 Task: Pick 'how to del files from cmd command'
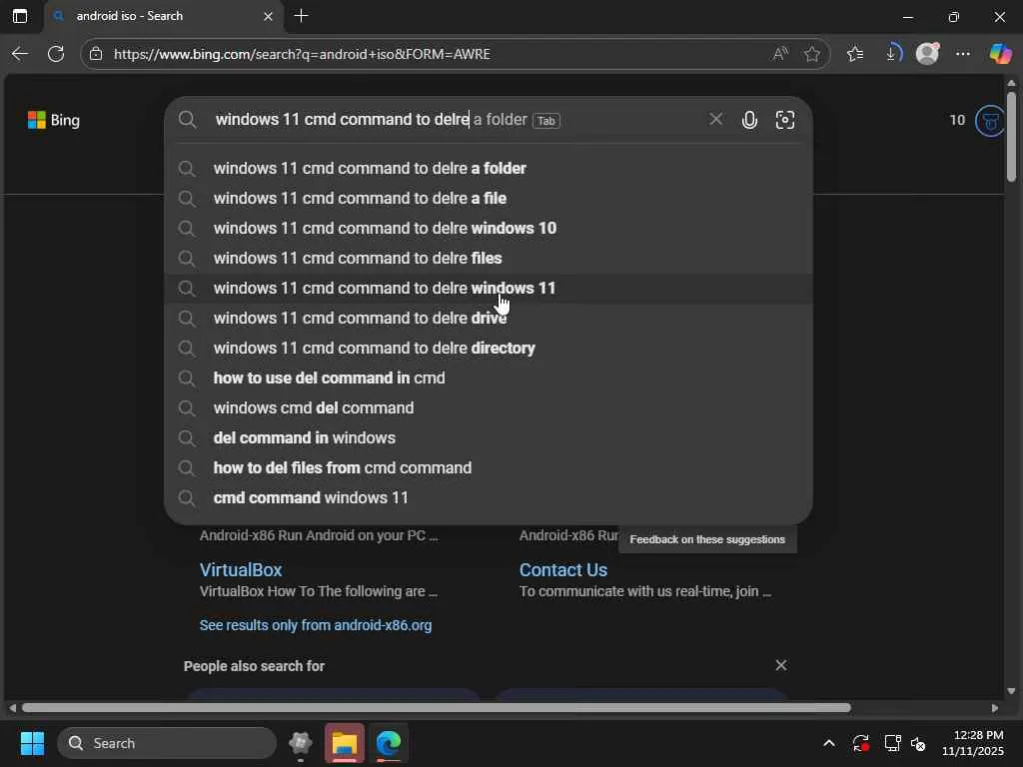[488, 468]
